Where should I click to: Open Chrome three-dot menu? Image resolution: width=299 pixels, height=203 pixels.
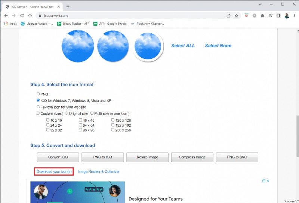click(295, 16)
